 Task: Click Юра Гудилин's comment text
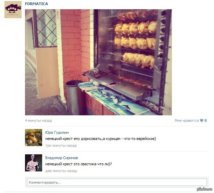[x=101, y=139]
